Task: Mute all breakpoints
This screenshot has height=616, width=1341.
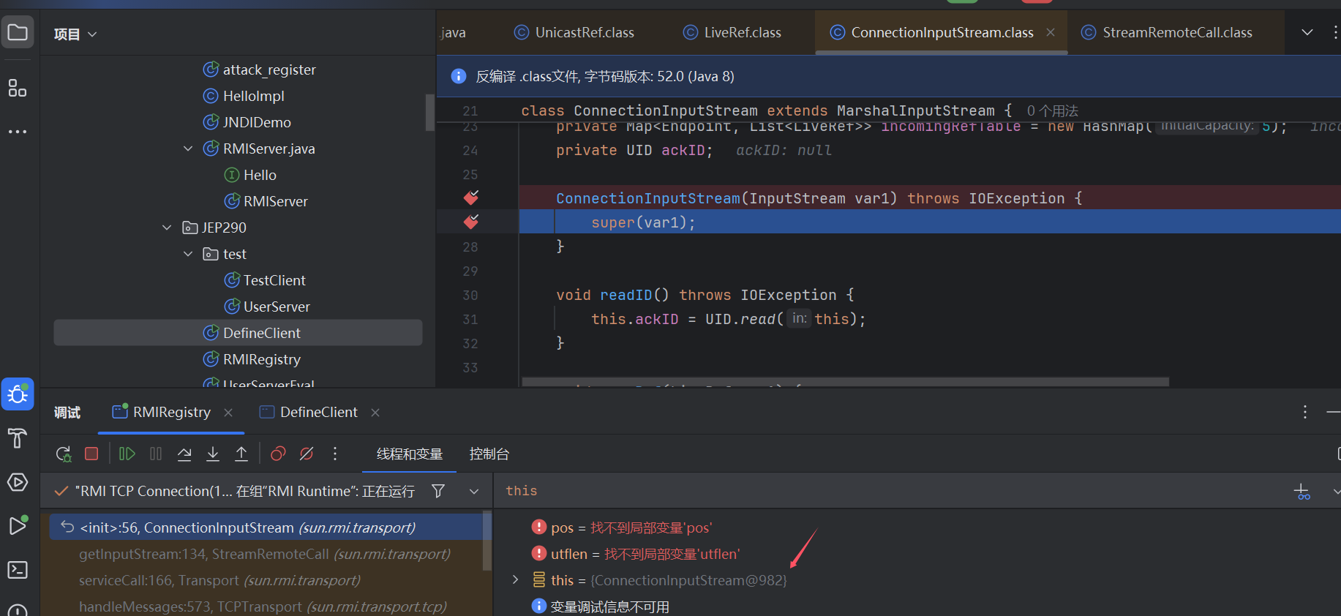Action: pos(307,454)
